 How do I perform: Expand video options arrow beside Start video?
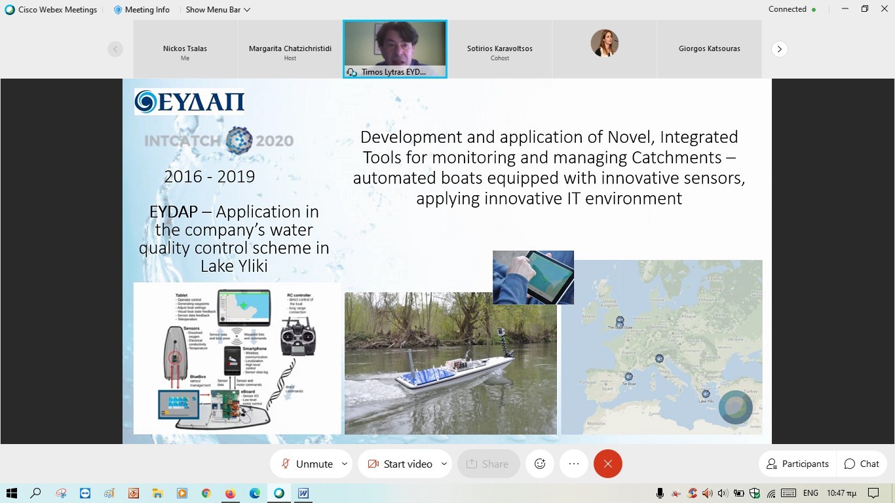[444, 464]
